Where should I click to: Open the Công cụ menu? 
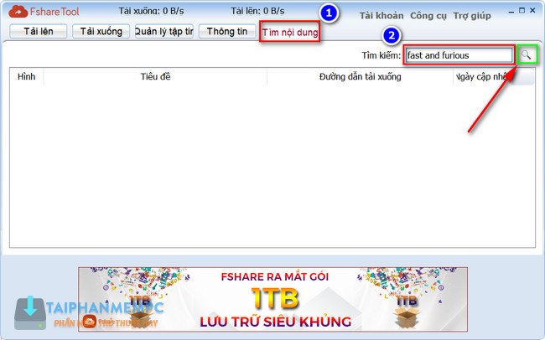(428, 16)
